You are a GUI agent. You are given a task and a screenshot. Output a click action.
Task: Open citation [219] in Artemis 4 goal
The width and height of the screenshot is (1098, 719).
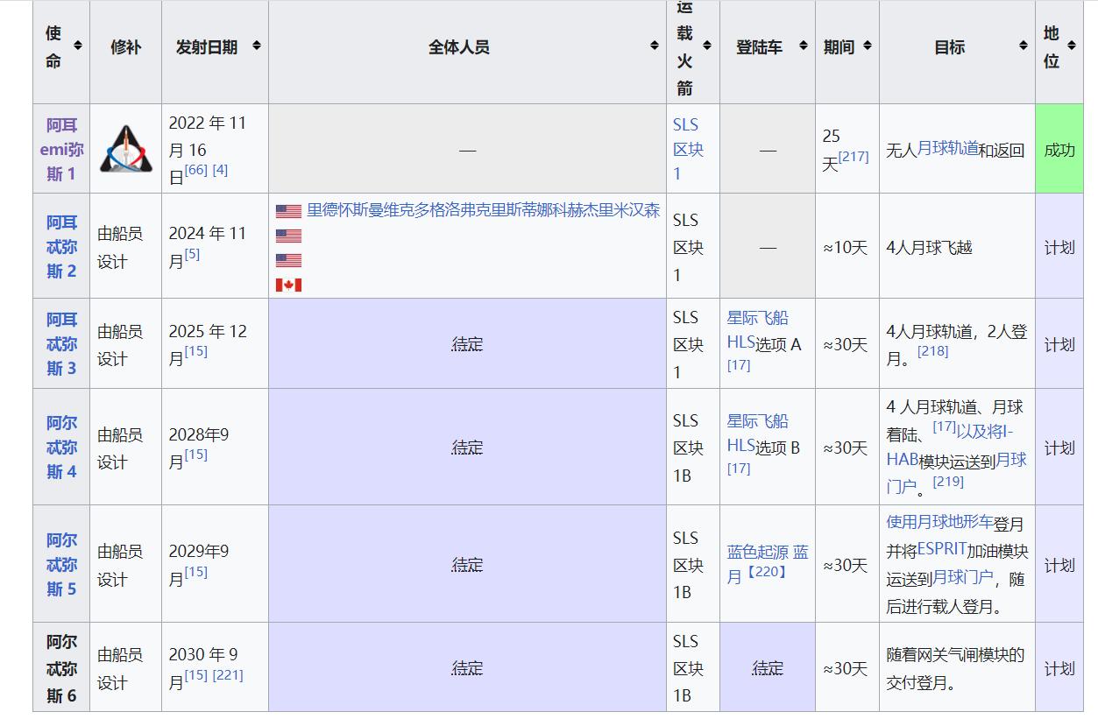(x=948, y=481)
